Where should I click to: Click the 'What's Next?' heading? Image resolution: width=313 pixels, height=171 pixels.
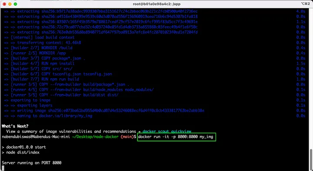(15, 126)
